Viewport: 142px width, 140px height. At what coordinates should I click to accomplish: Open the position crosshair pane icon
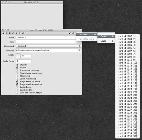point(16,33)
